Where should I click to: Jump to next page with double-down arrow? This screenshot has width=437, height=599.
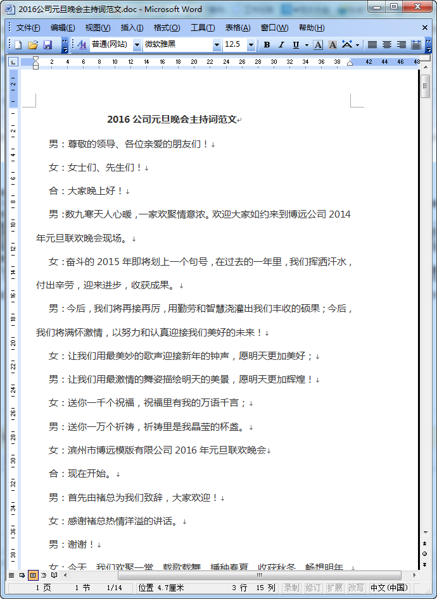(425, 564)
